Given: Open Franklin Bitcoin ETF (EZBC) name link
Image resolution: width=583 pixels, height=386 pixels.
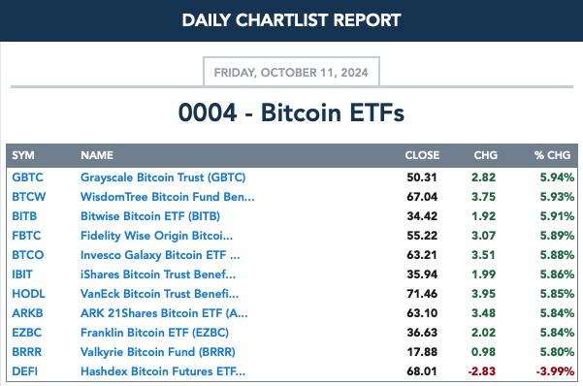Looking at the screenshot, I should click(x=154, y=332).
